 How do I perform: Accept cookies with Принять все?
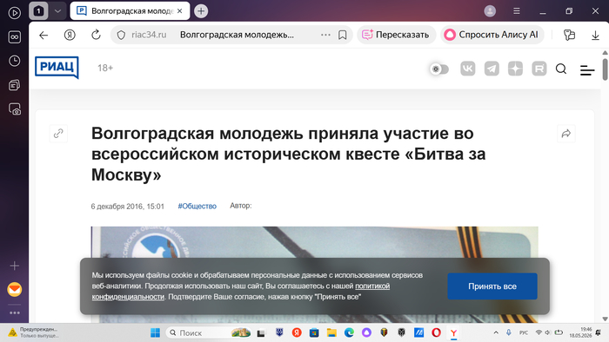492,286
